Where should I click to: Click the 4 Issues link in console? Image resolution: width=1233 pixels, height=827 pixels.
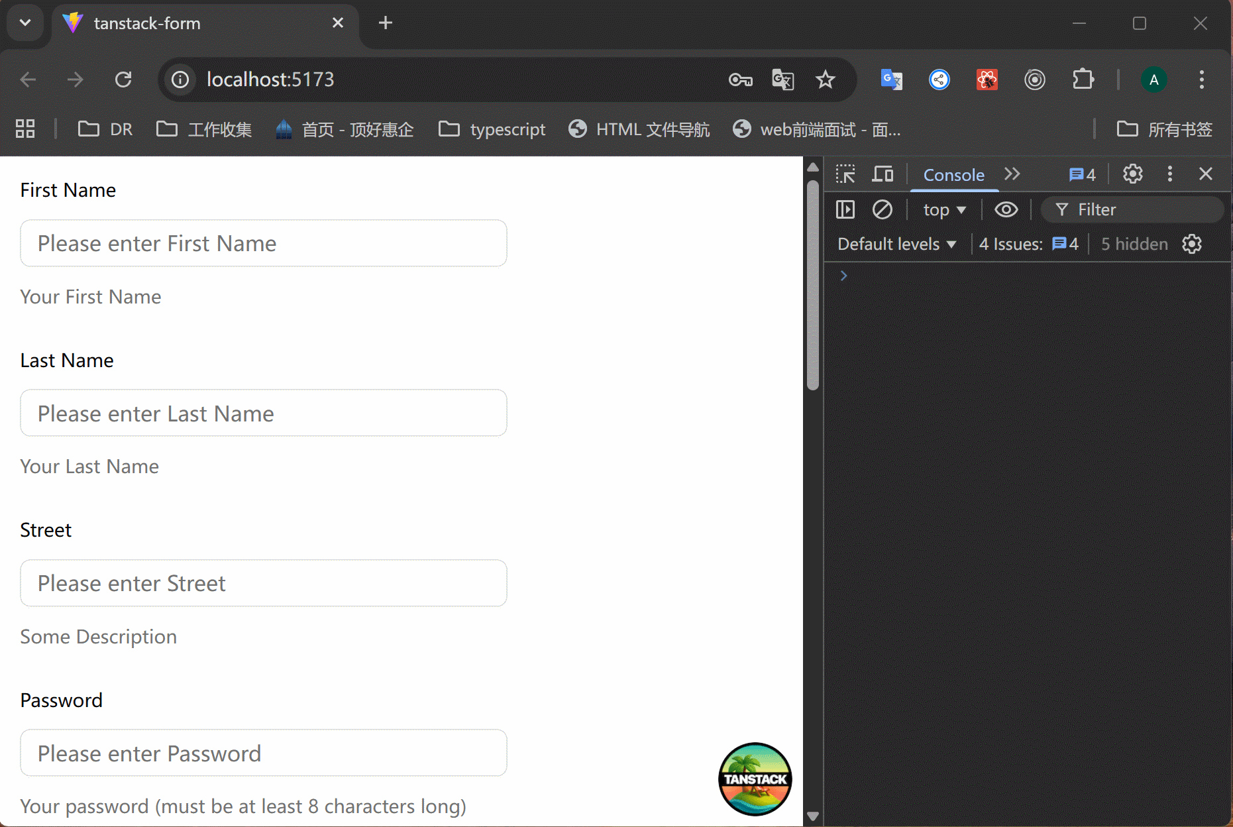pos(1028,245)
